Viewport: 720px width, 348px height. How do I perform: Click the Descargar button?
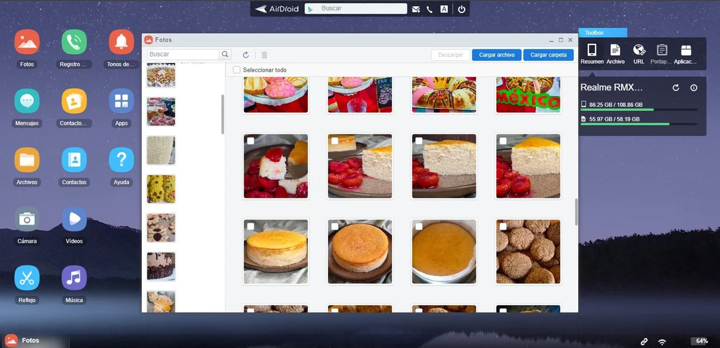coord(451,55)
